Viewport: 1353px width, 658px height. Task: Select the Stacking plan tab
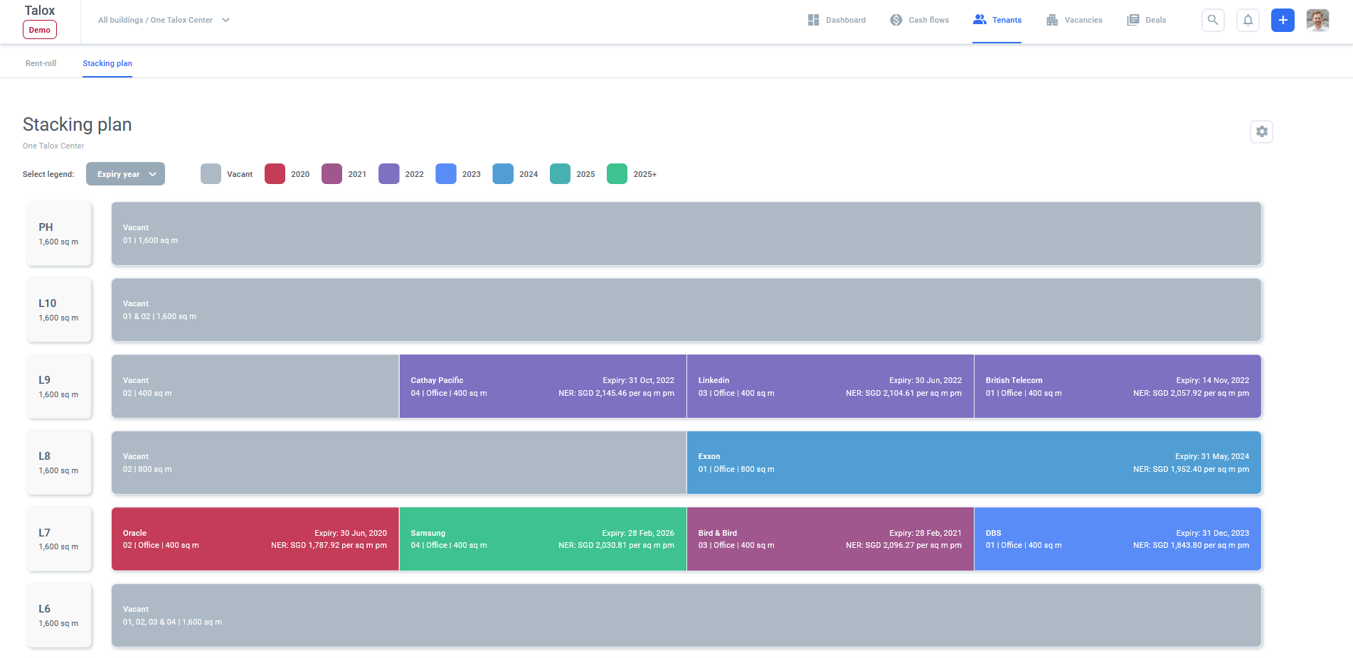coord(107,63)
